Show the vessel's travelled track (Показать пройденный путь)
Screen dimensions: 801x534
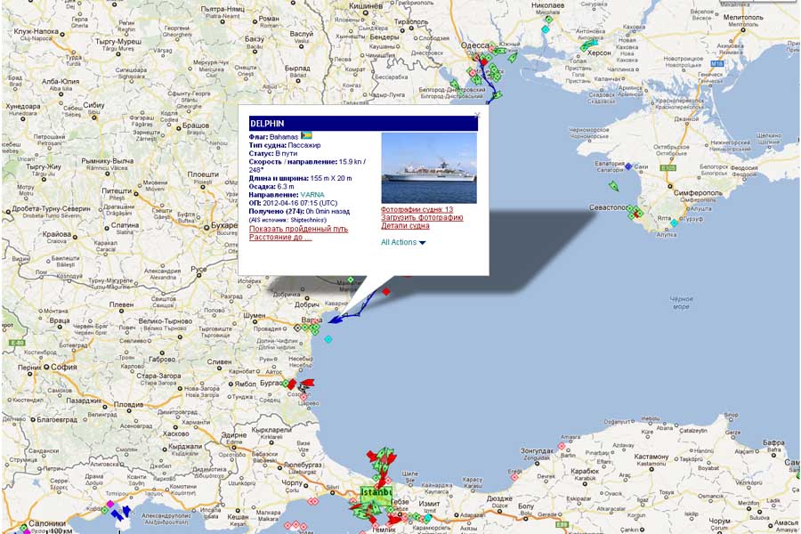[298, 229]
